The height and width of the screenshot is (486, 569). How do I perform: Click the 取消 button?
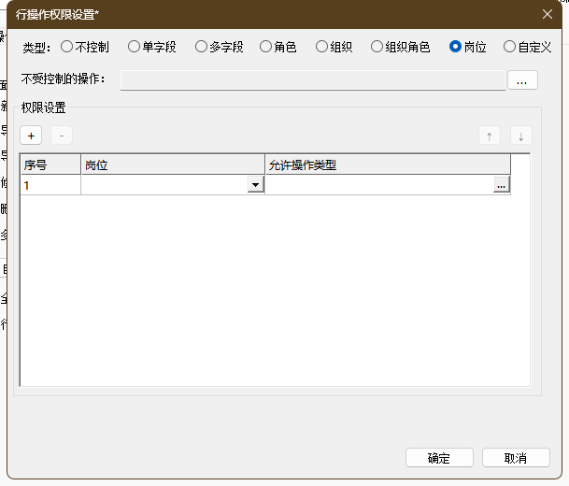tap(516, 458)
